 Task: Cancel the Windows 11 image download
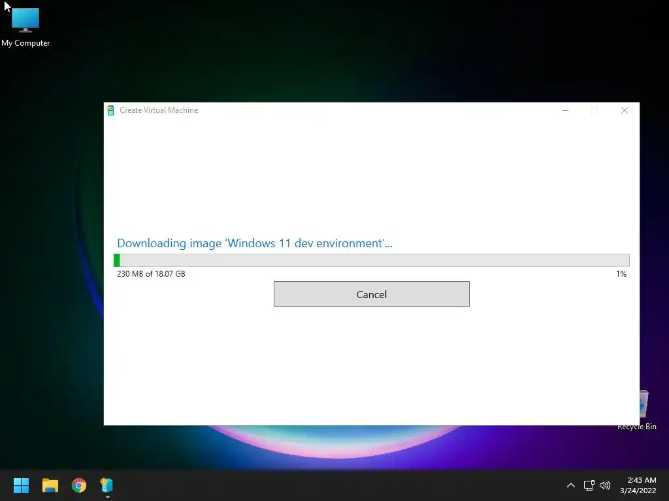(x=371, y=294)
